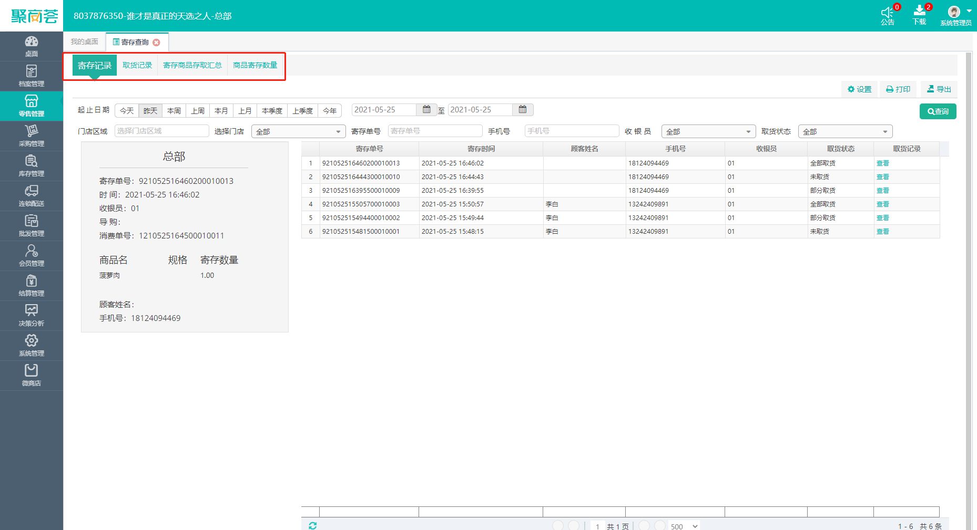This screenshot has width=977, height=530.
Task: Open the 500 page size dropdown
Action: (684, 526)
